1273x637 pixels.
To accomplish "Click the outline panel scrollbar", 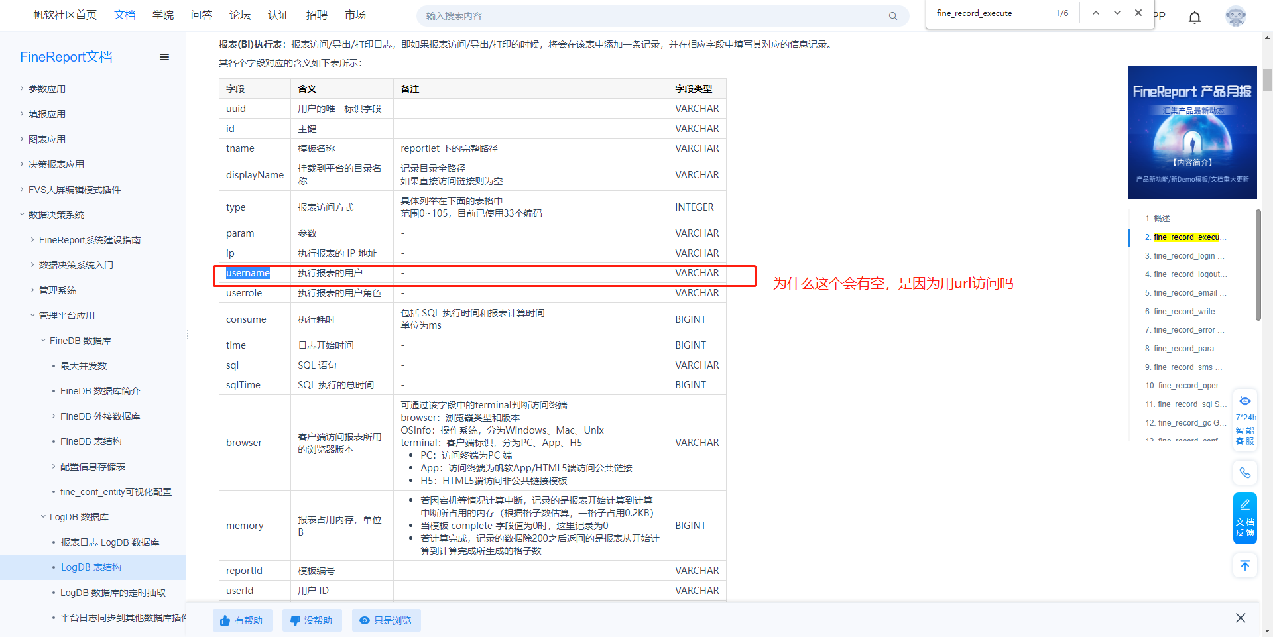I will [1258, 265].
